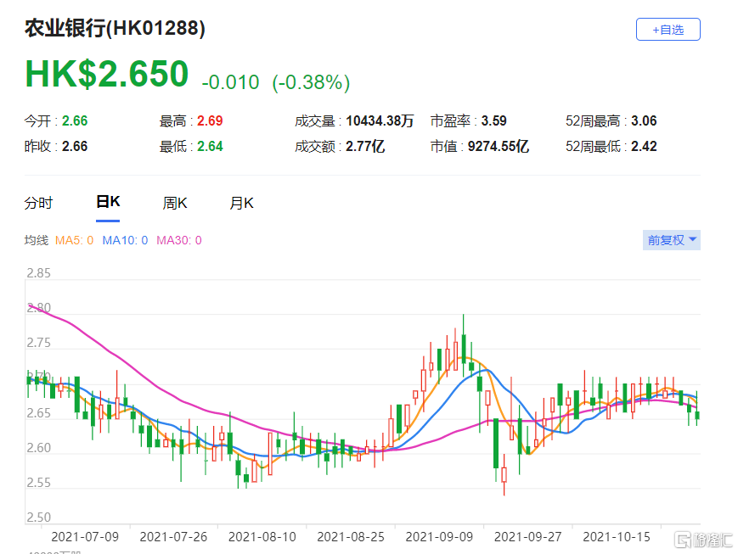Image resolution: width=738 pixels, height=554 pixels.
Task: Click the +自选 add to watchlist button
Action: coord(668,29)
